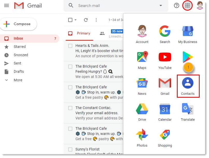The height and width of the screenshot is (158, 209).
Task: Open the Inbox folder
Action: point(29,39)
